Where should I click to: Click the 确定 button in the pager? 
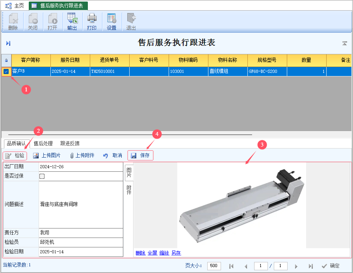pos(331,266)
